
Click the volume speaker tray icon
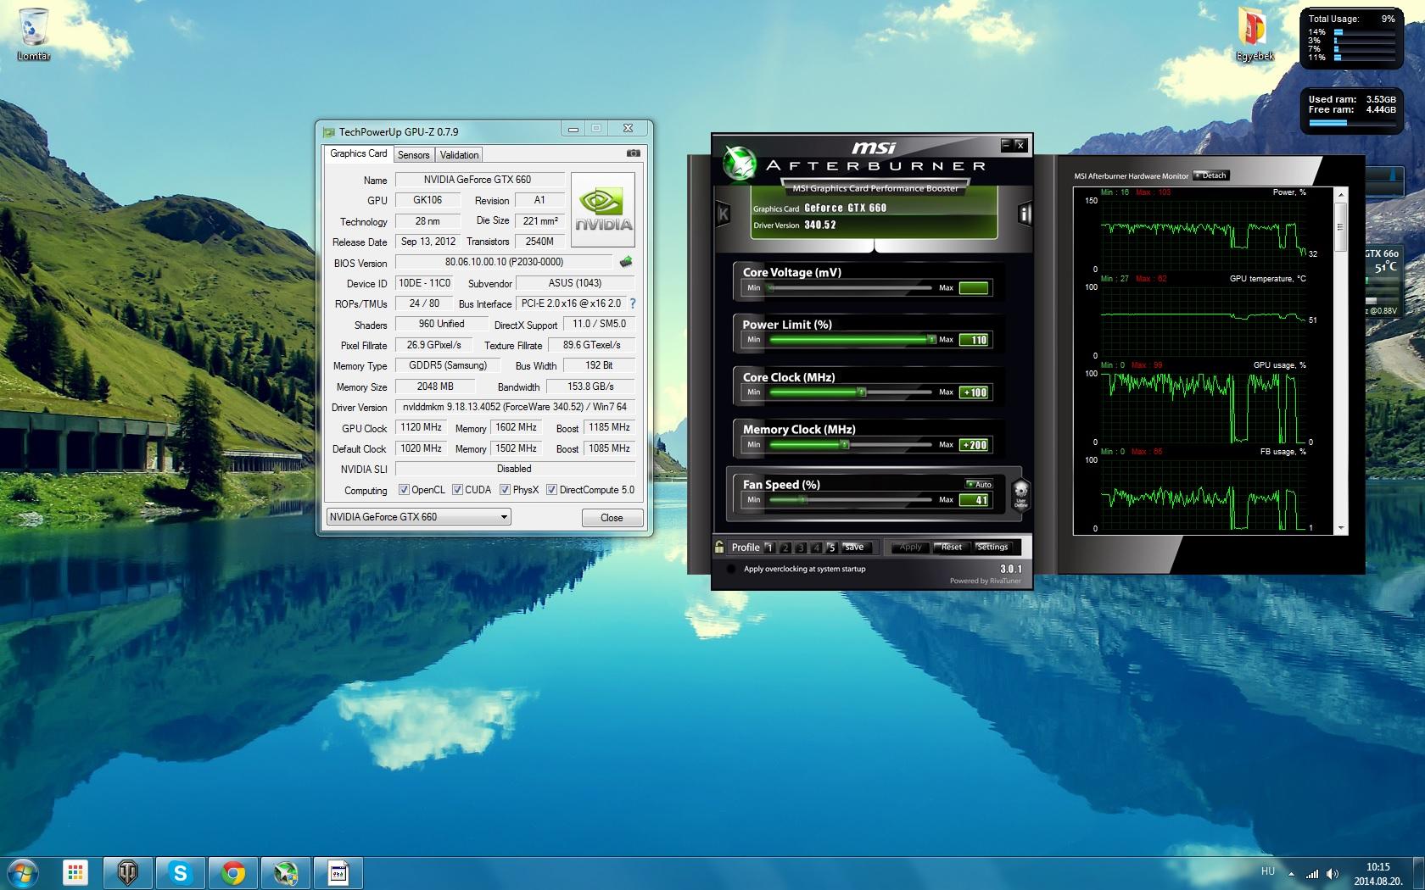coord(1333,873)
